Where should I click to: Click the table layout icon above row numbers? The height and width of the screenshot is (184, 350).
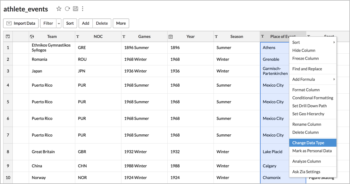pos(8,36)
